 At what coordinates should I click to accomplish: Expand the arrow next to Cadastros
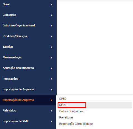point(51,15)
